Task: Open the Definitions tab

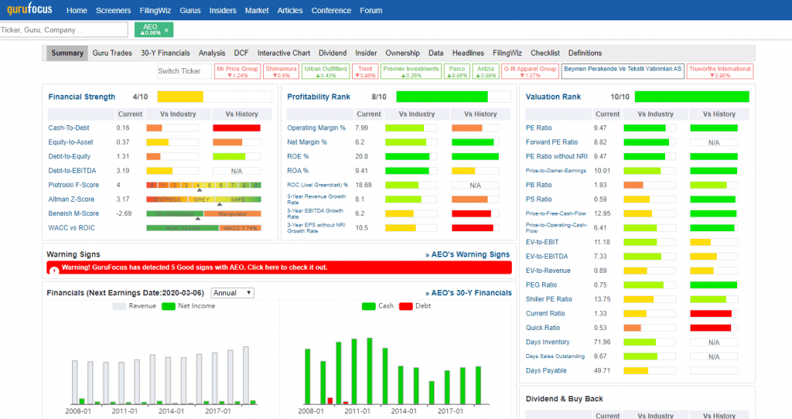Action: (585, 53)
